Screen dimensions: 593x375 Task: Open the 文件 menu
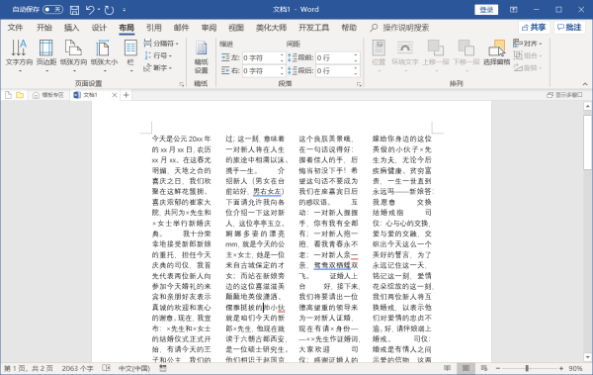coord(15,28)
